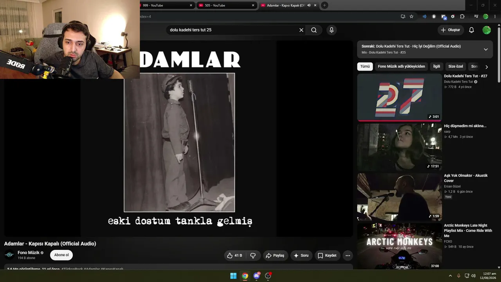
Task: Open the Aşk Yok Olmaktır Akustik Cover thumbnail
Action: pos(399,197)
